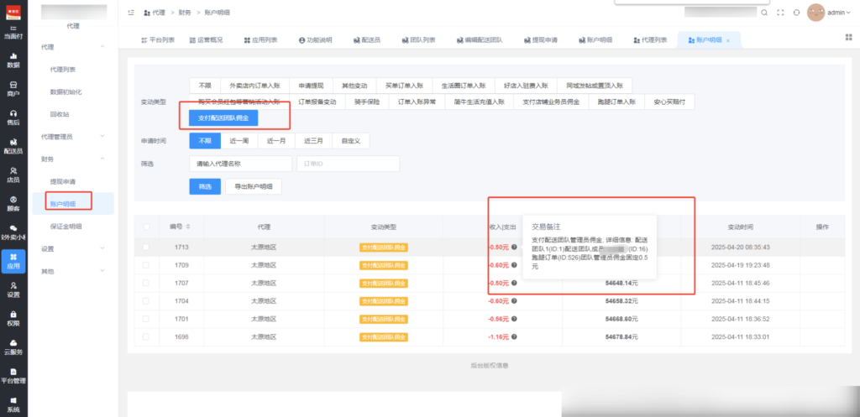Click the 请输入代理名称 input field

tap(240, 164)
